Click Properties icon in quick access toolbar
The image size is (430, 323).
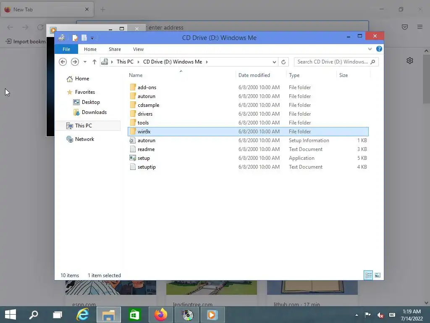click(75, 37)
